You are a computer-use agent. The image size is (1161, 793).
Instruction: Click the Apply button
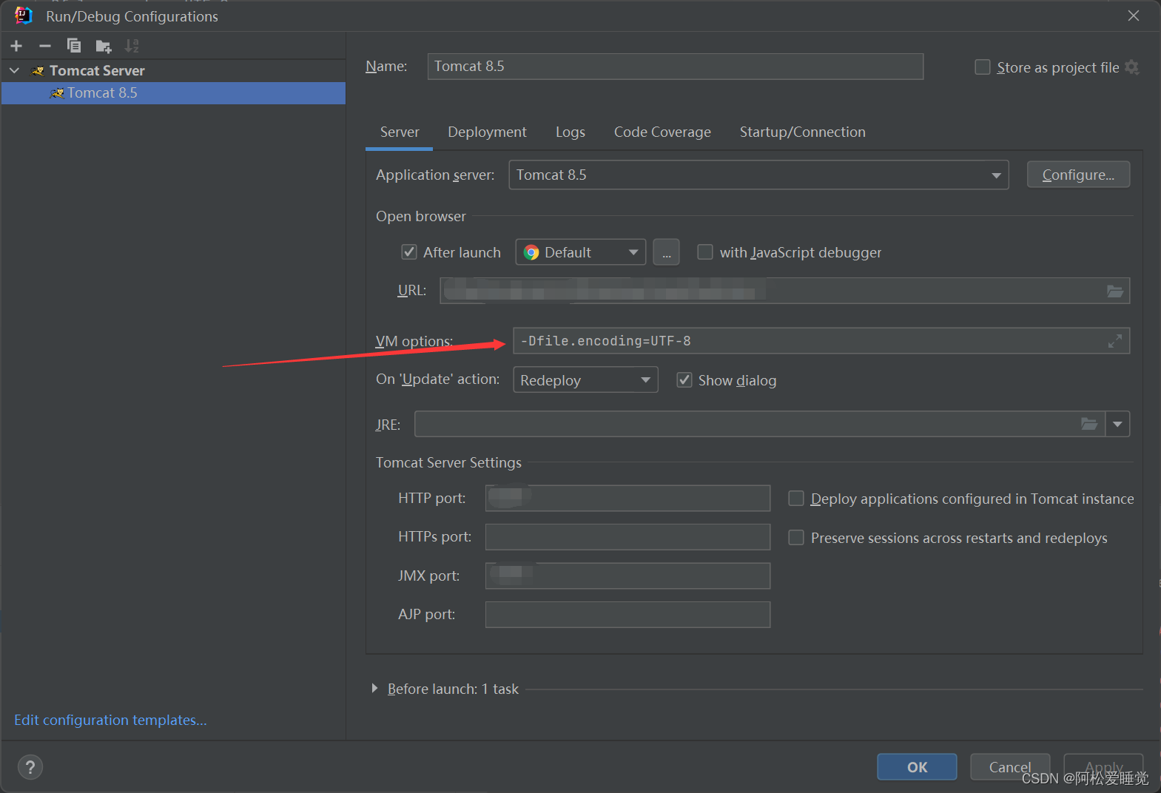1103,767
